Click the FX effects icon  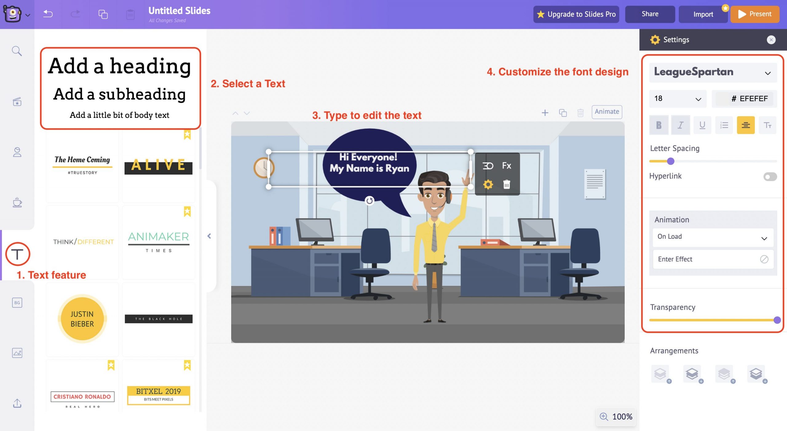[506, 165]
